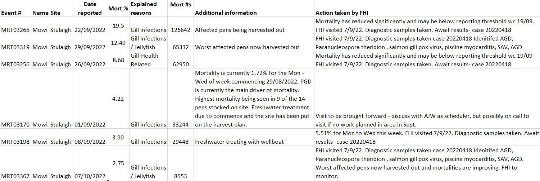The image size is (540, 181).
Task: Select event cell MRT03319
Action: tap(15, 47)
